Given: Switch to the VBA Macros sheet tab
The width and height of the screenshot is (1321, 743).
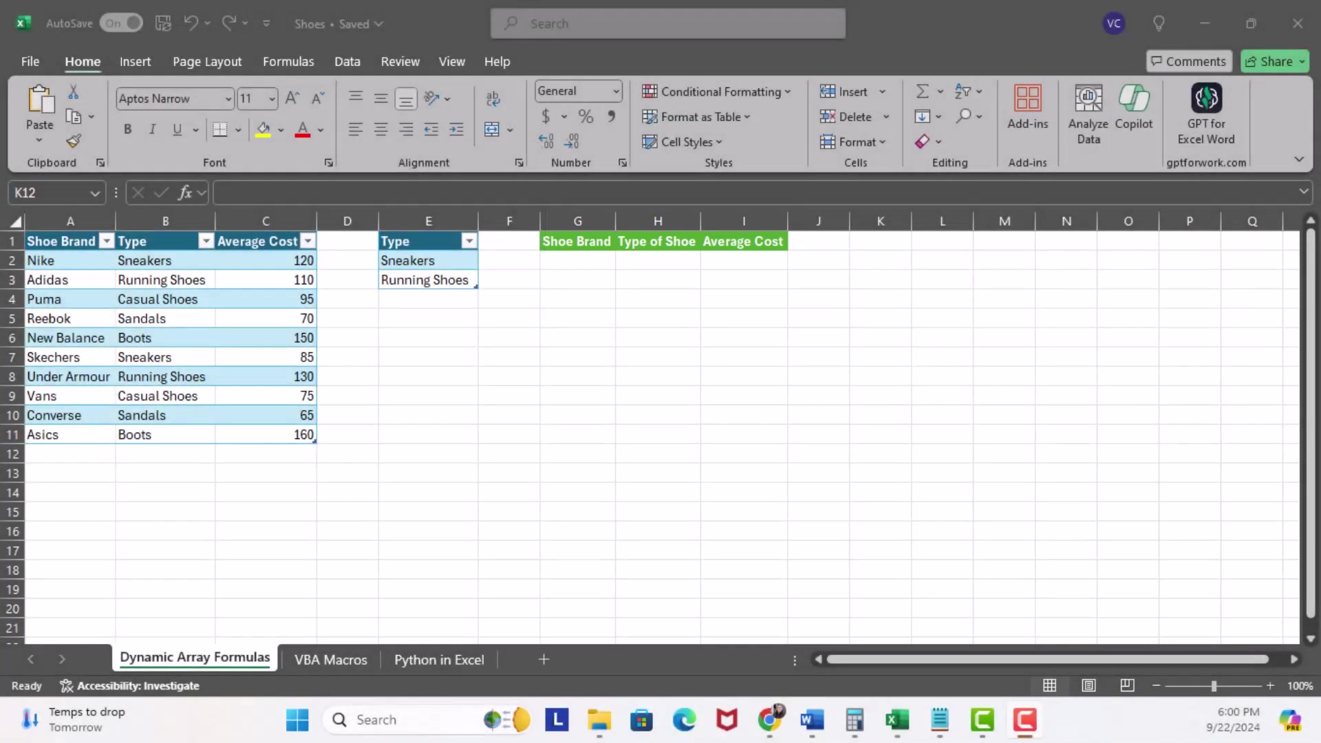Looking at the screenshot, I should 330,660.
